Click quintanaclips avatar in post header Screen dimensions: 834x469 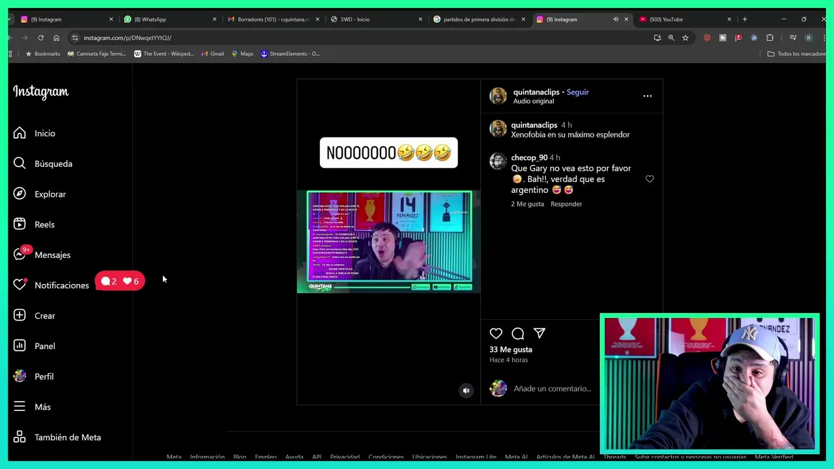click(x=498, y=96)
